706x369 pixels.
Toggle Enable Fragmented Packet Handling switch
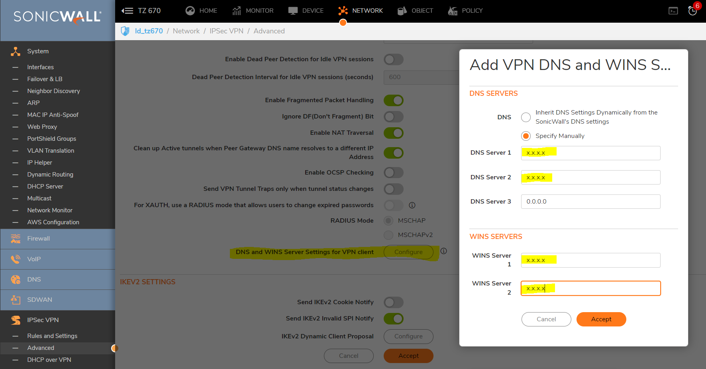coord(394,100)
